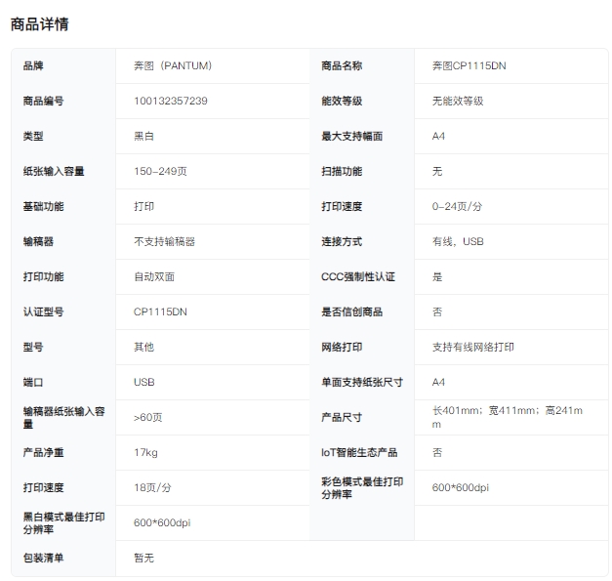This screenshot has width=612, height=581.
Task: Click the 产品尺寸 label
Action: (342, 417)
